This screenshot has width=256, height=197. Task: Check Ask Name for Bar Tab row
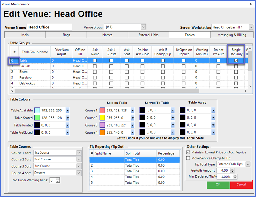point(95,66)
